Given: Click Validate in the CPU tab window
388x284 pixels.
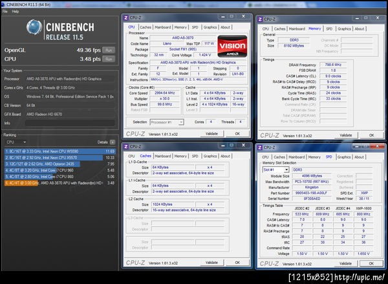Looking at the screenshot, I should tap(211, 134).
